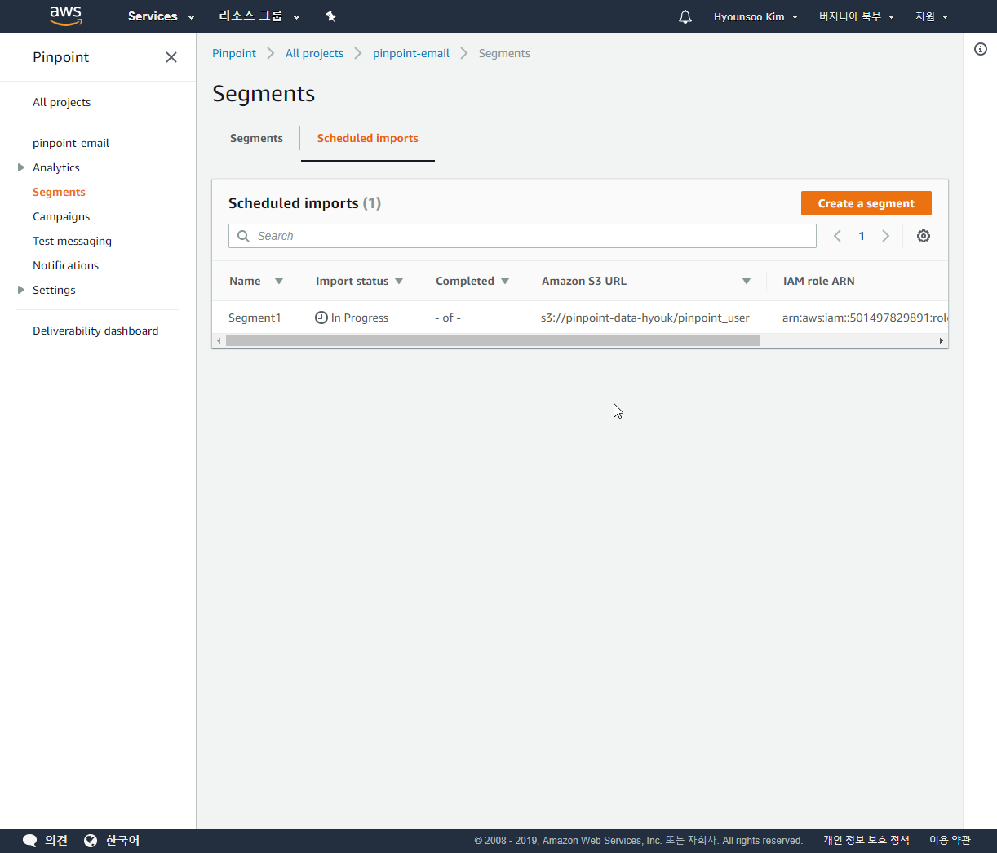997x853 pixels.
Task: Click the In Progress clock icon
Action: pyautogui.click(x=321, y=318)
